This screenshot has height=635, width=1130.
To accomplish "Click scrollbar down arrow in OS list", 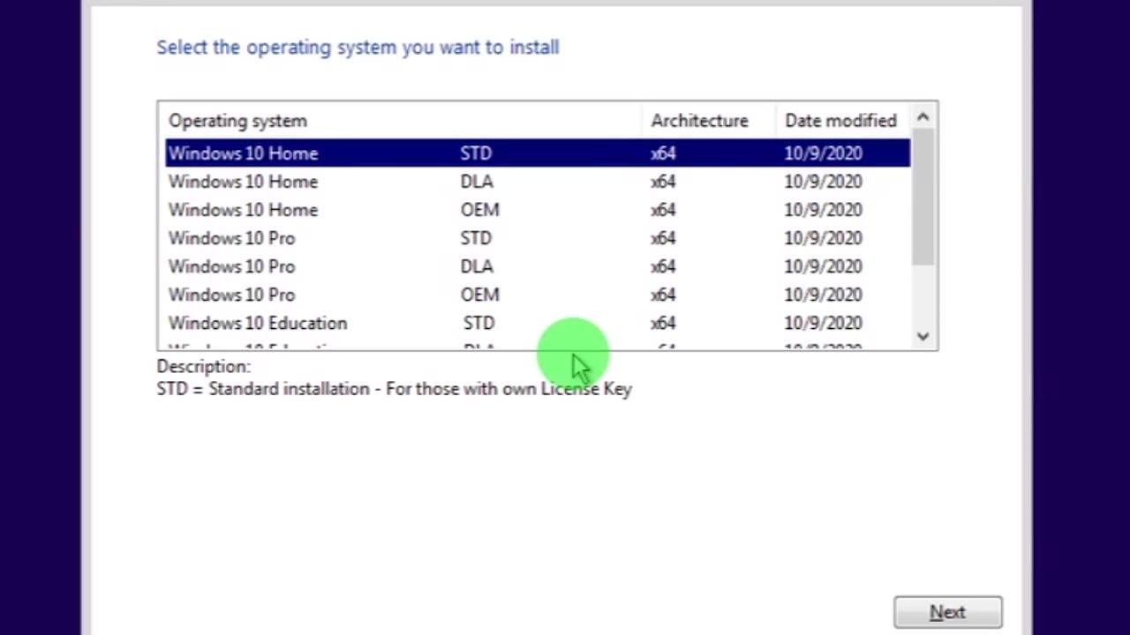I will tap(923, 336).
